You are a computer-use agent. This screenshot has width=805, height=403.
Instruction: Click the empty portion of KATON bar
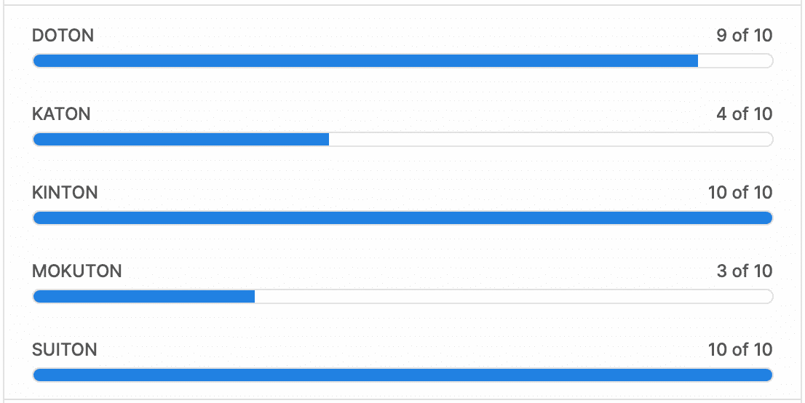(551, 139)
